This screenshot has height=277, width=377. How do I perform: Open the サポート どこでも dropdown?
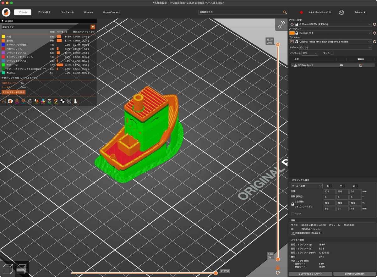(335, 47)
